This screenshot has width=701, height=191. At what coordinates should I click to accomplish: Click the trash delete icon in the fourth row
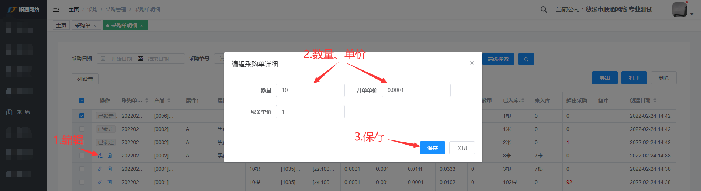coord(110,156)
